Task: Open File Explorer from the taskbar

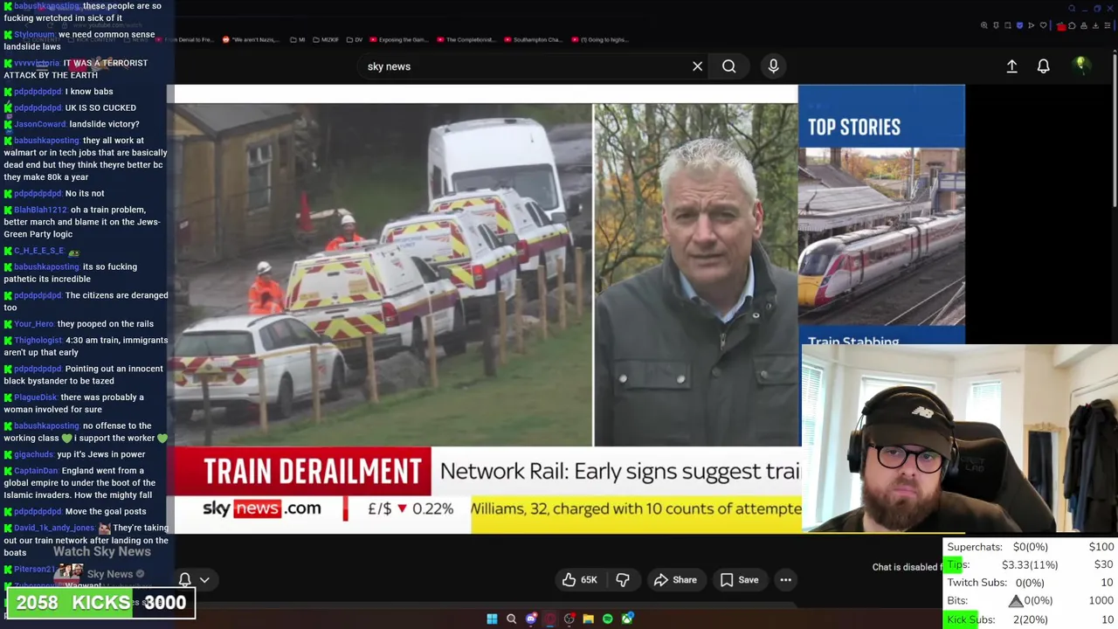Action: pos(588,619)
